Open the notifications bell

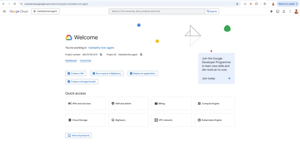(x=284, y=11)
